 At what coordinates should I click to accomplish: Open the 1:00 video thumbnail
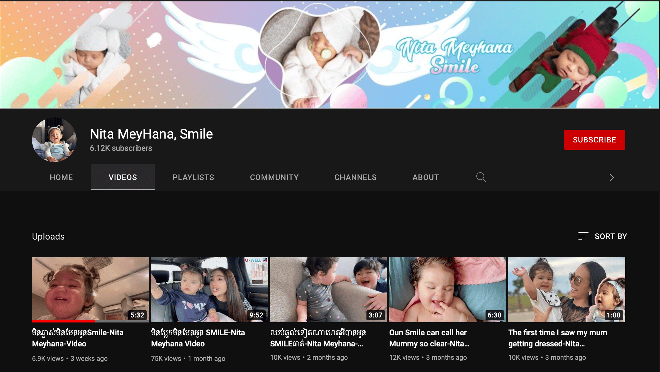point(567,289)
